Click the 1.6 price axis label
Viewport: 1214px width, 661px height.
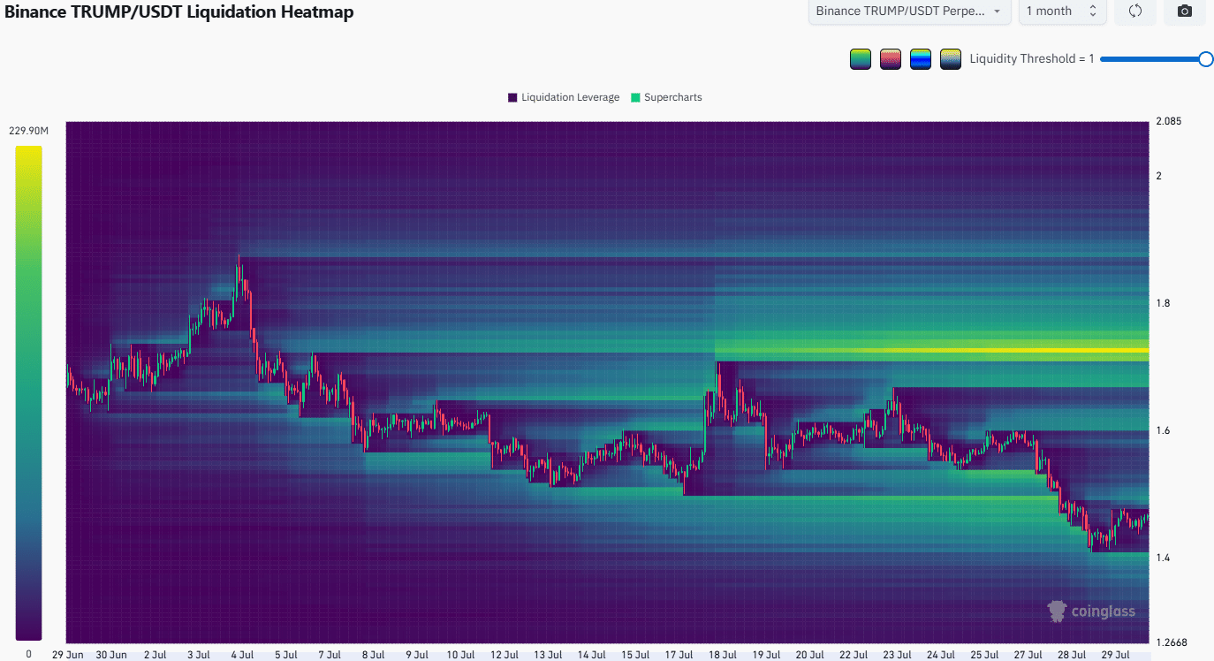(1165, 430)
